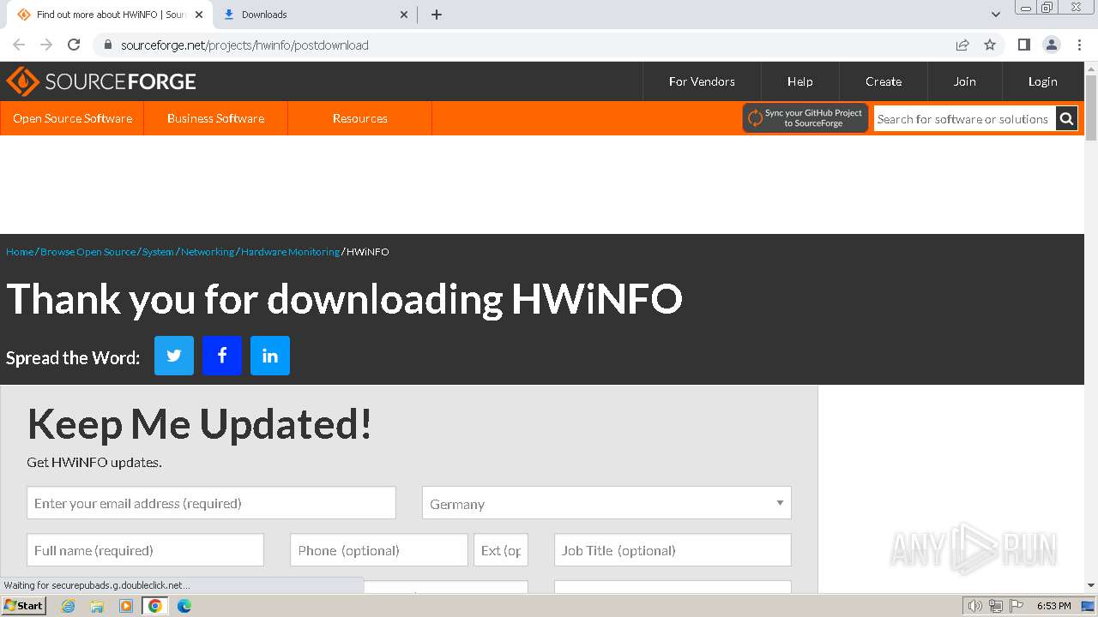The width and height of the screenshot is (1098, 617).
Task: Expand the Germany country dropdown
Action: pos(606,503)
